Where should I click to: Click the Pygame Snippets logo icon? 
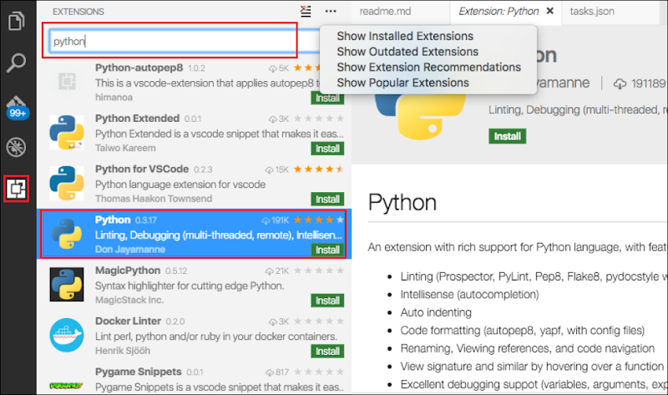(67, 386)
